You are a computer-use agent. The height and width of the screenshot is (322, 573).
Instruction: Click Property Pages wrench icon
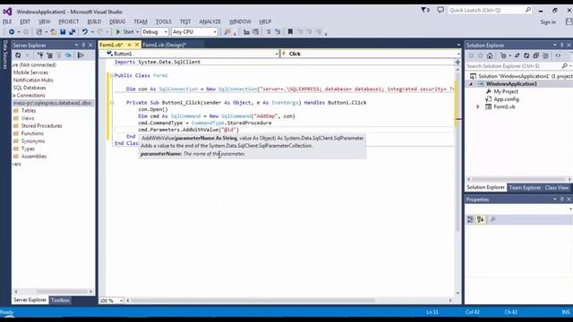pyautogui.click(x=492, y=219)
